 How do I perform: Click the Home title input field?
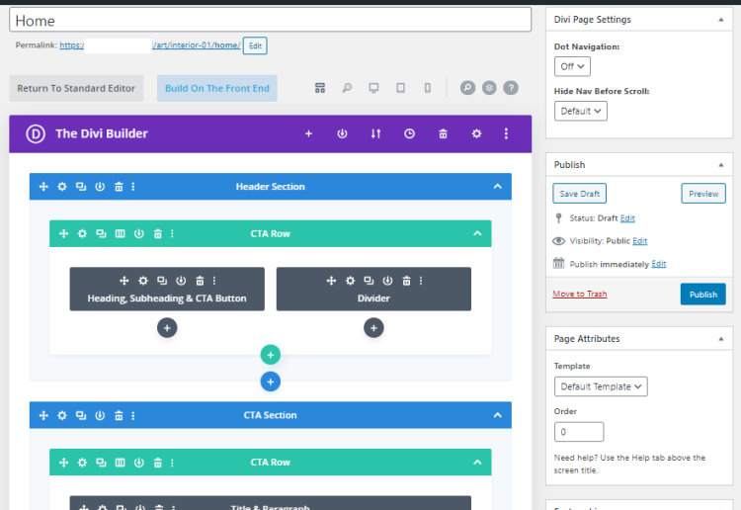(271, 20)
